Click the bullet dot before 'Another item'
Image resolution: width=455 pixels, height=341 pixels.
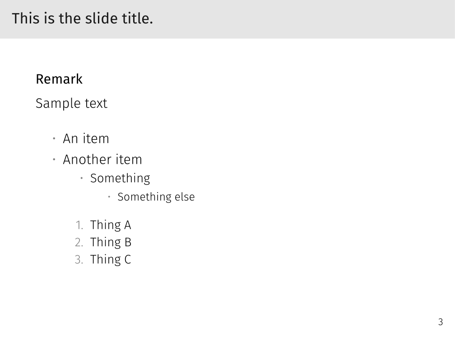pos(54,159)
